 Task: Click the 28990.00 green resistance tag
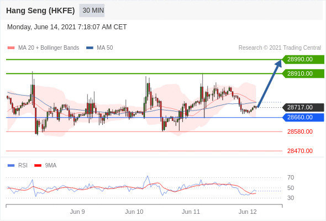(x=303, y=60)
